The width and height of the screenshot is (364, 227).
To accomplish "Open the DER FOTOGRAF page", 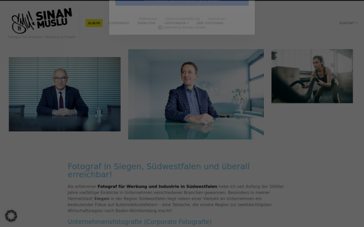I will coord(210,23).
